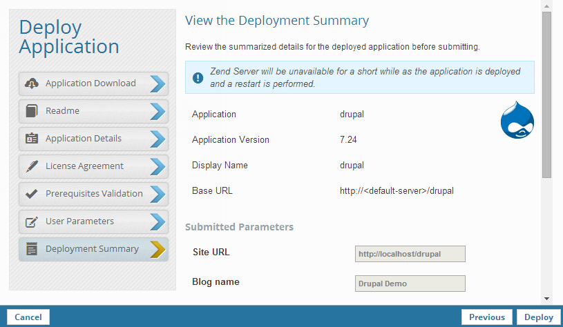Click the Site URL field
The height and width of the screenshot is (327, 563).
(410, 254)
